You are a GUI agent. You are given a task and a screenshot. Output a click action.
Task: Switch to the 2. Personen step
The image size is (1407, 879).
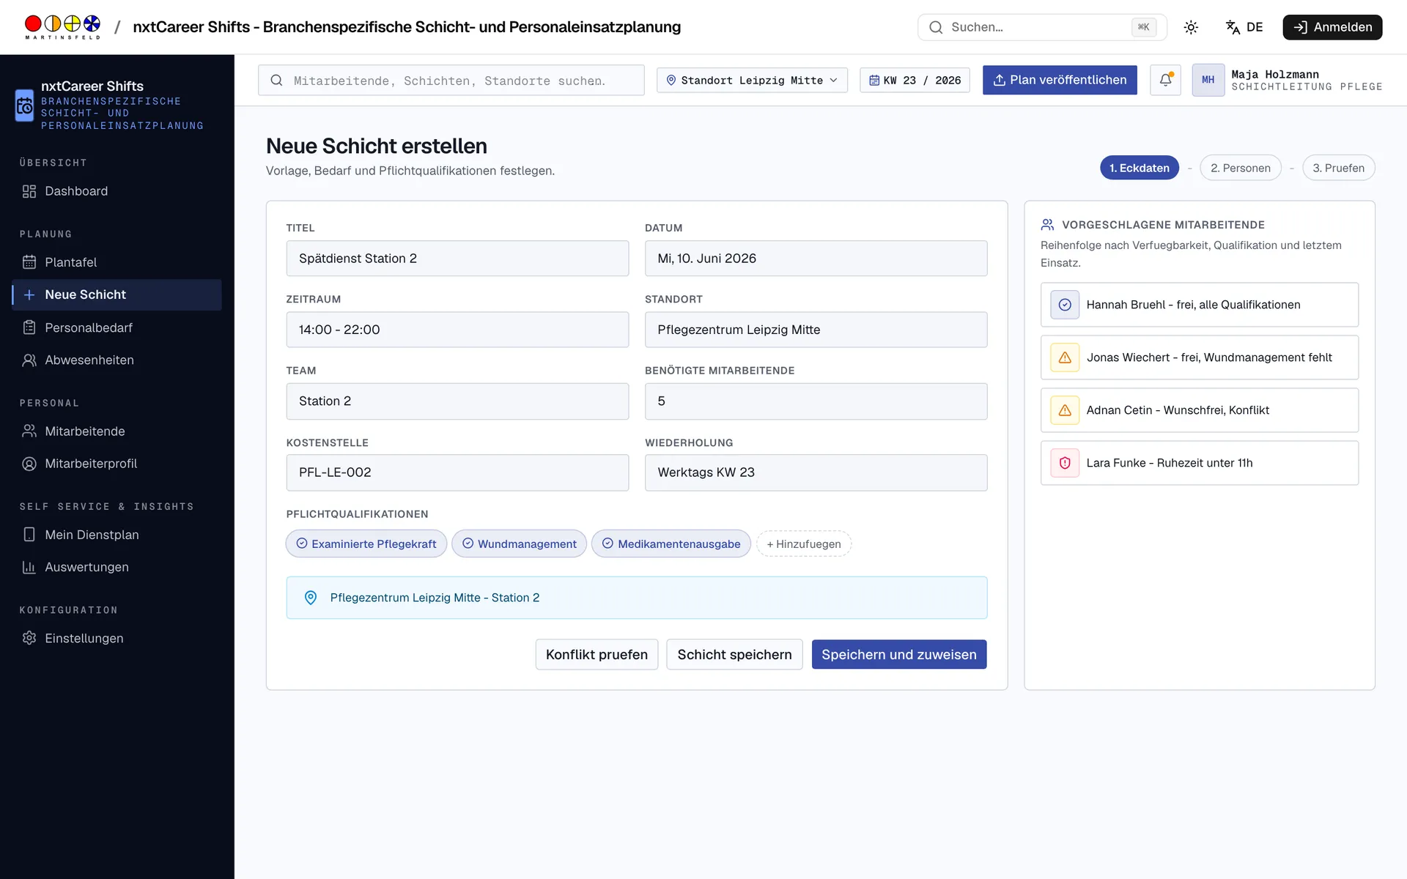click(x=1241, y=168)
